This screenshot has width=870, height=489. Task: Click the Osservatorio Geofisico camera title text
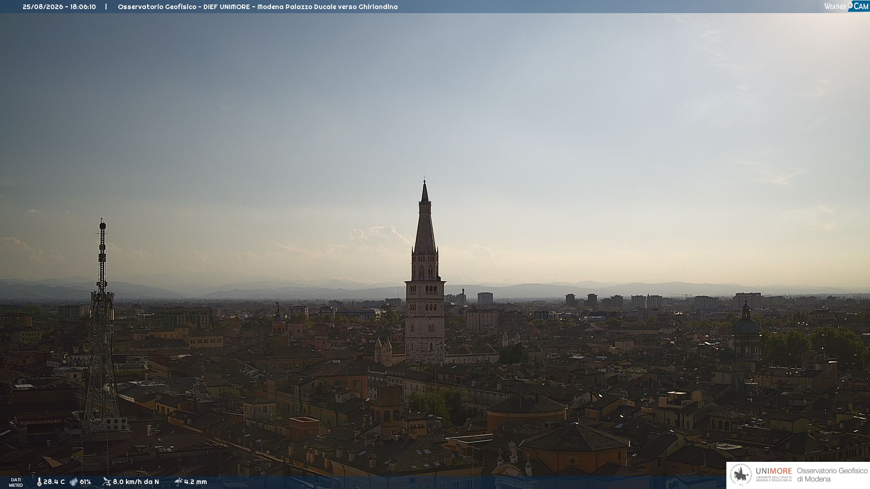coord(258,7)
